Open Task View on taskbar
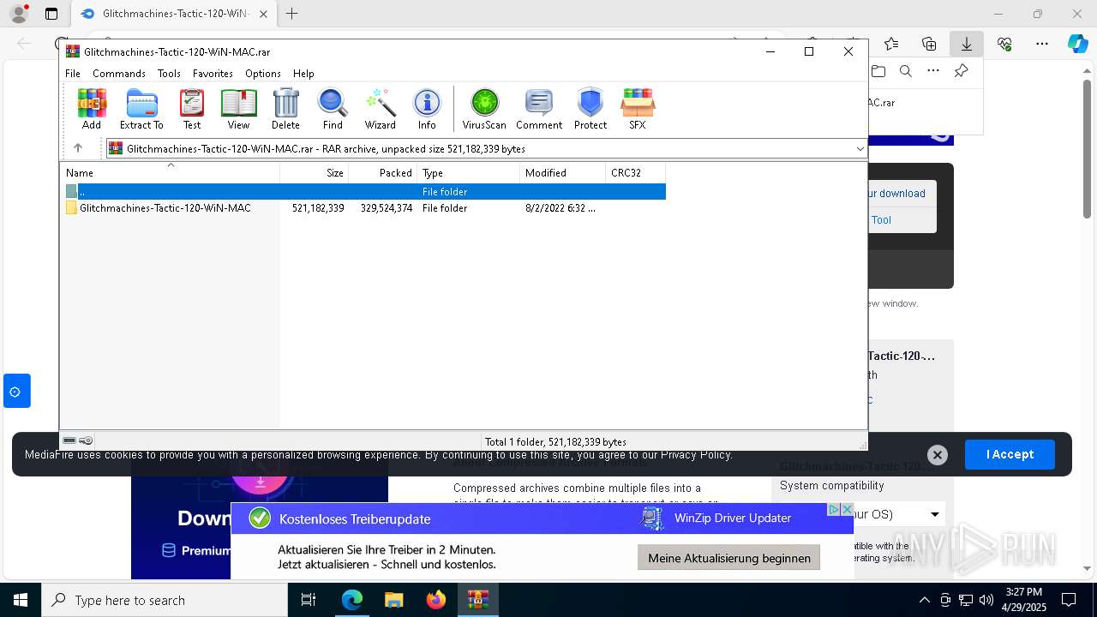Screen dimensions: 1097x617 [x=309, y=600]
